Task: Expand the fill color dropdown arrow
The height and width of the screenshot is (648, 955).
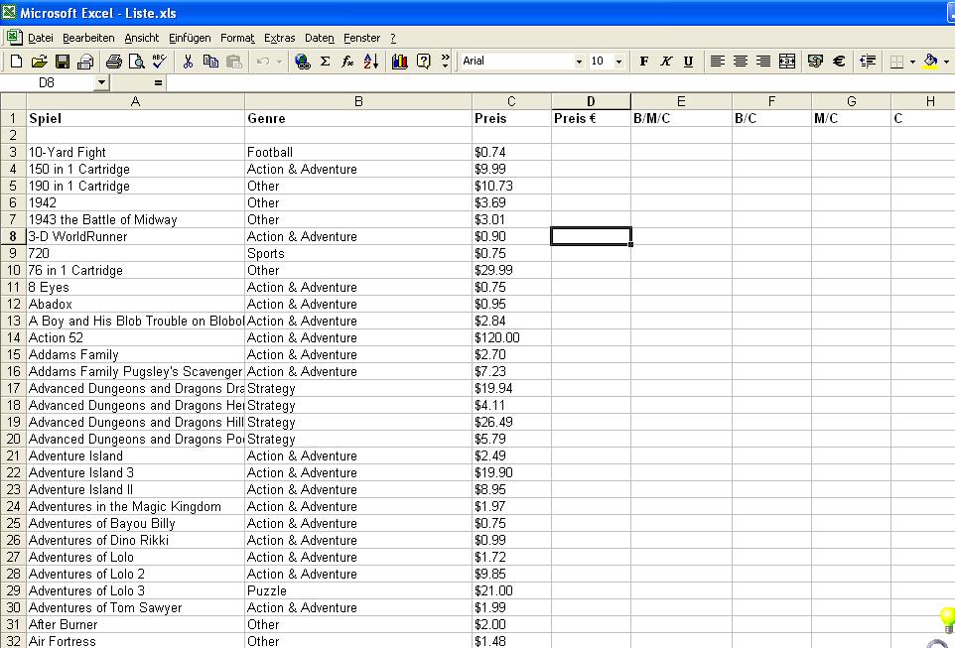Action: (946, 62)
